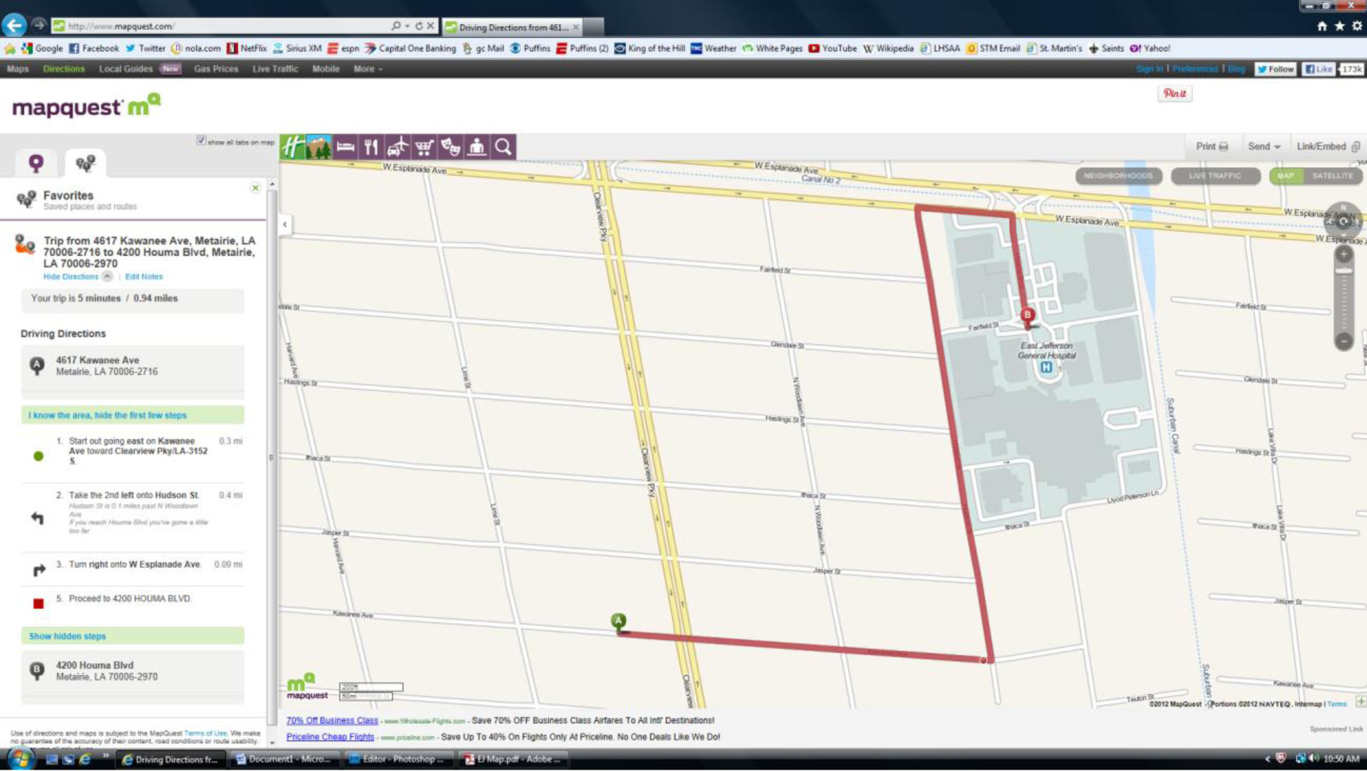Open the Directions menu item

point(64,69)
